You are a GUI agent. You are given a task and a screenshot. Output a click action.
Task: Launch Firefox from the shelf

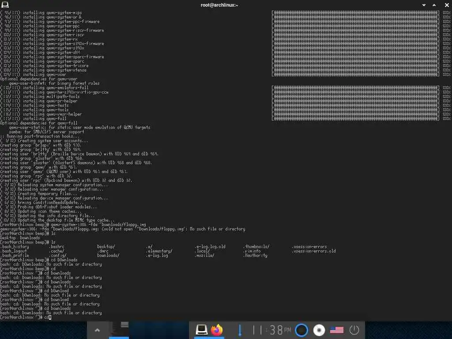[x=216, y=329]
